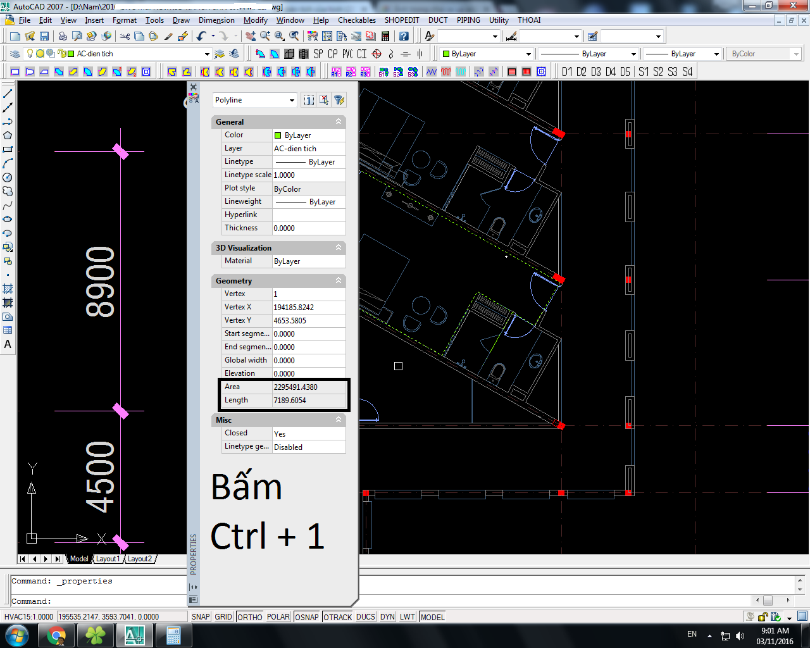810x648 pixels.
Task: Toggle OSNAP in status bar
Action: [x=307, y=617]
